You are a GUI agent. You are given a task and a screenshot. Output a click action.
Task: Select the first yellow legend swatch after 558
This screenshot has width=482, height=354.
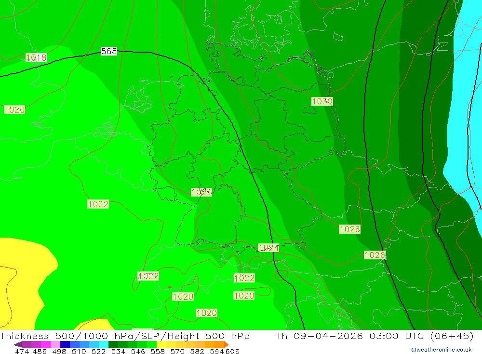click(161, 344)
